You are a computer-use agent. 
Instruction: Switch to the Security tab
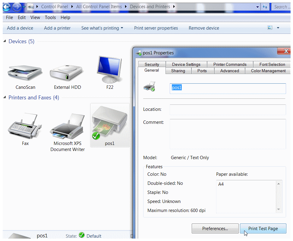[x=152, y=64]
